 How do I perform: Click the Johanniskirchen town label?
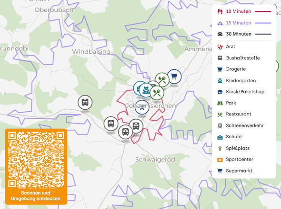click(151, 106)
